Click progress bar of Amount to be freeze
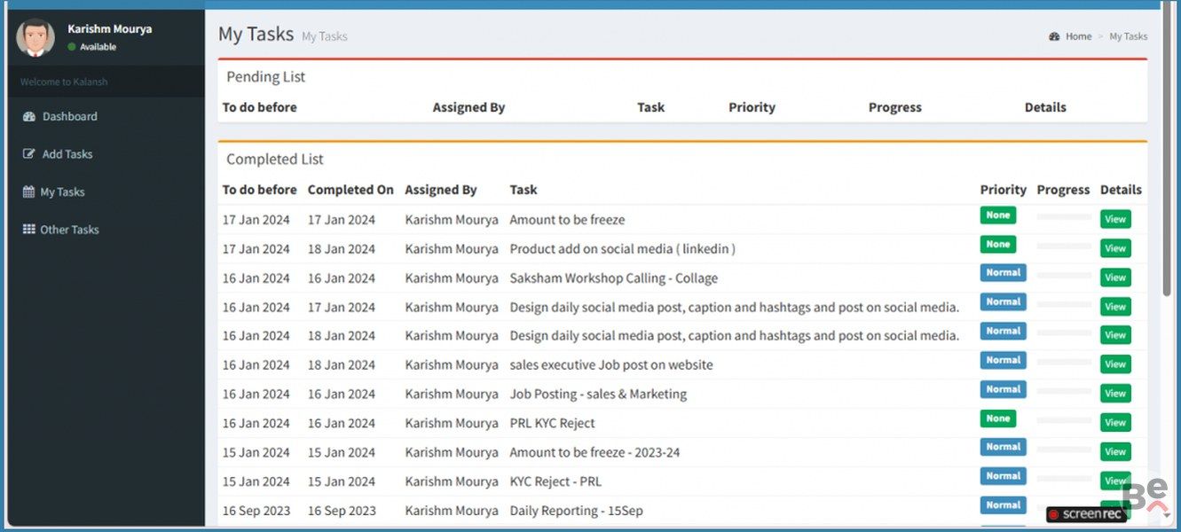The image size is (1181, 532). 1063,216
